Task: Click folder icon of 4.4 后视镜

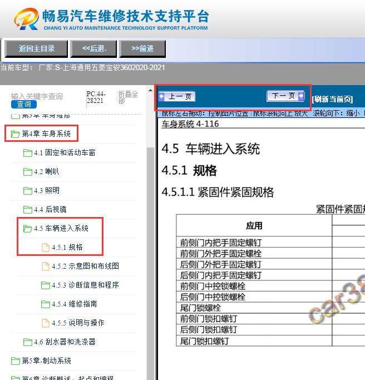Action: pyautogui.click(x=28, y=210)
